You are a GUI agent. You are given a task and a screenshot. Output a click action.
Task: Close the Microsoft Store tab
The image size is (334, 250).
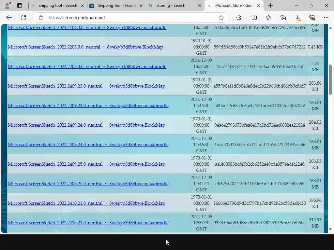pos(258,6)
